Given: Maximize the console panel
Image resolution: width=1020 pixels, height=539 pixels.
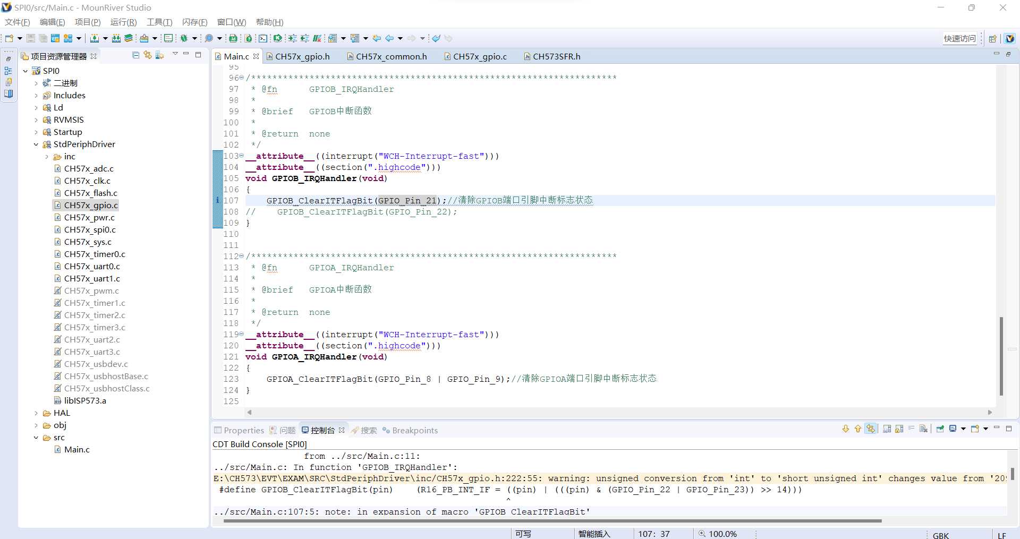Looking at the screenshot, I should click(1009, 429).
